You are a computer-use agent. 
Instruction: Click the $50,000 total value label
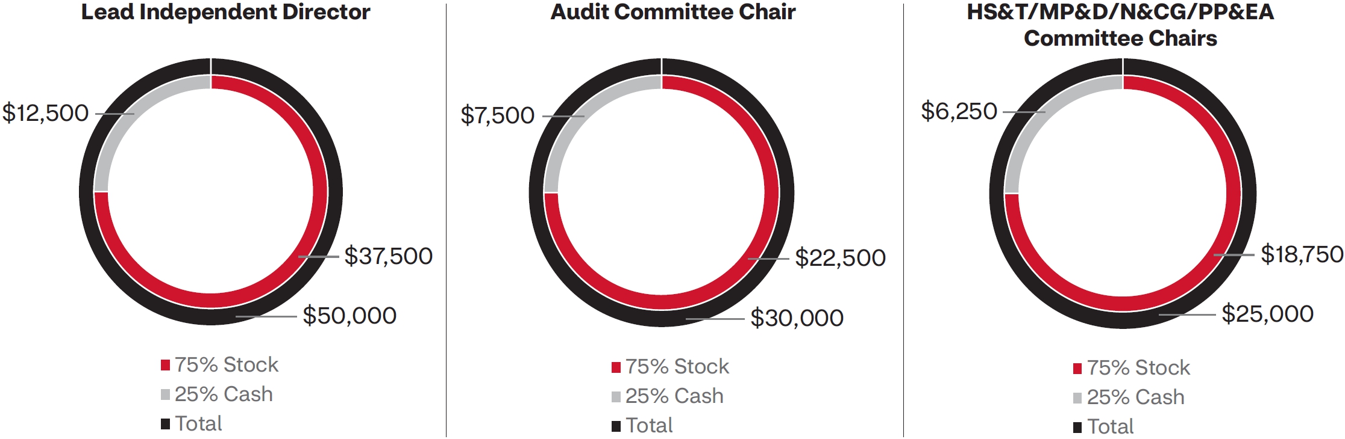350,316
